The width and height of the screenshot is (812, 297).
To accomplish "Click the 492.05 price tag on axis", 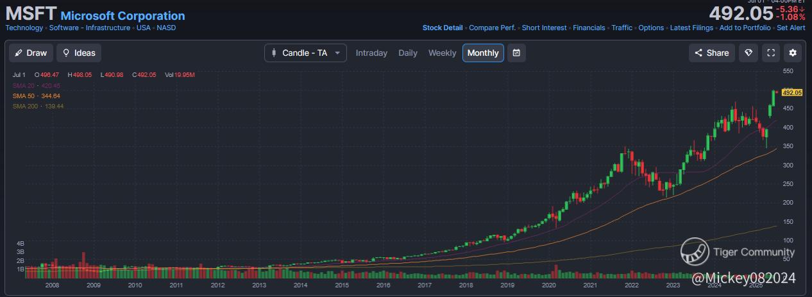I will click(x=792, y=93).
